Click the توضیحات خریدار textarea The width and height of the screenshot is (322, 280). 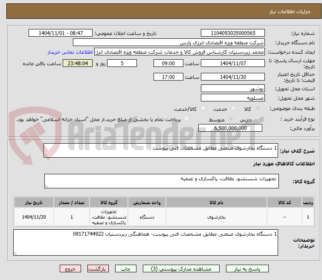pos(145,242)
